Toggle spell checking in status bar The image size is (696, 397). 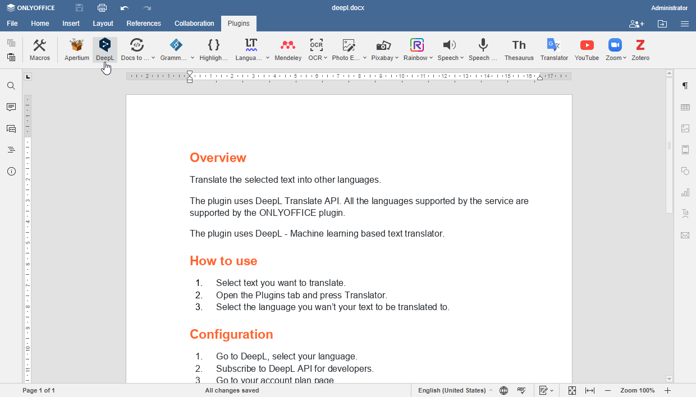point(521,390)
